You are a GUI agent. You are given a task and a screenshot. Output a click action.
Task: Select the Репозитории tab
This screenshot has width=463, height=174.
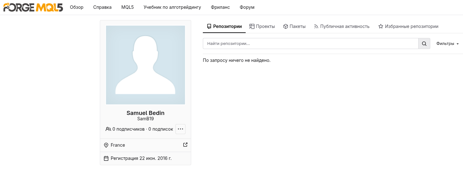click(x=224, y=26)
